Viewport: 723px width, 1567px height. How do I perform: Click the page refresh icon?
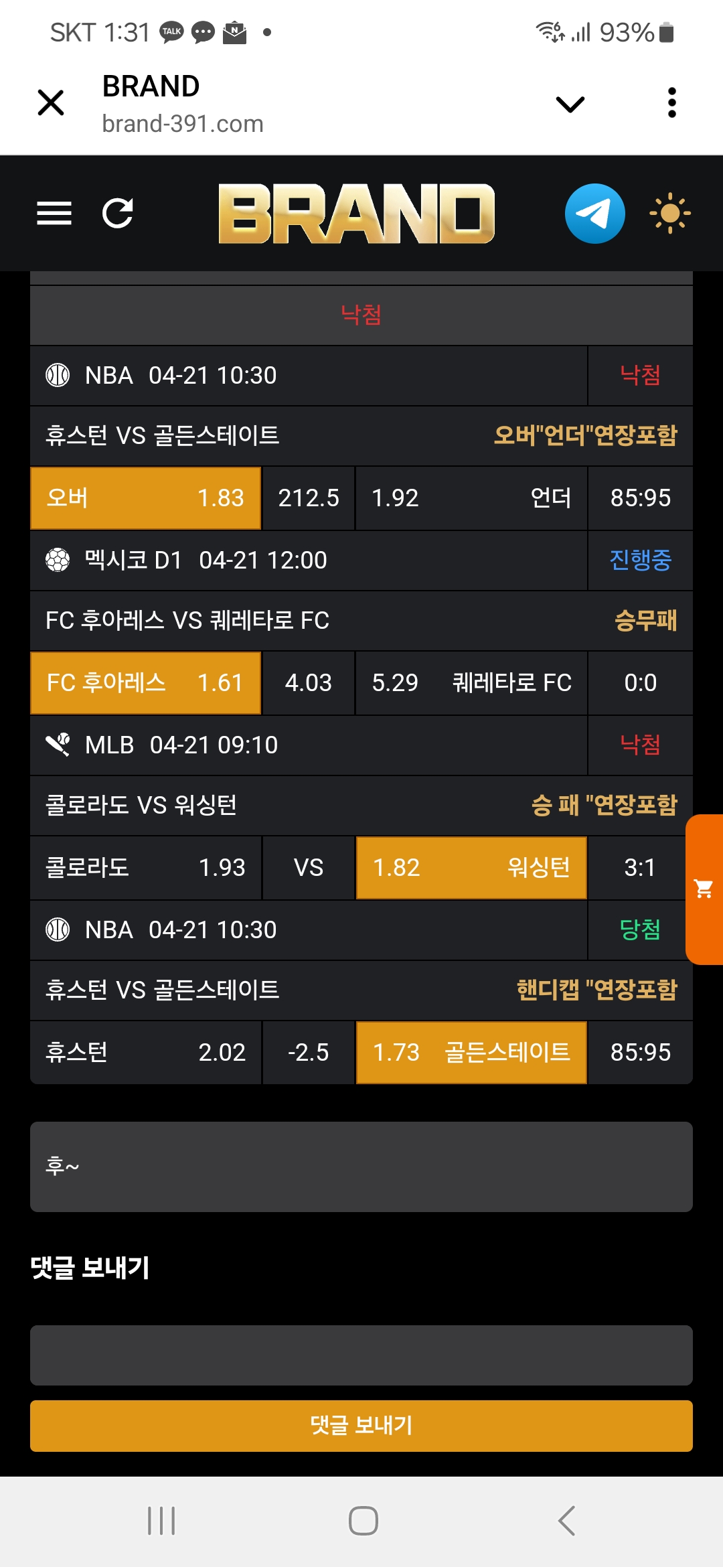point(118,214)
